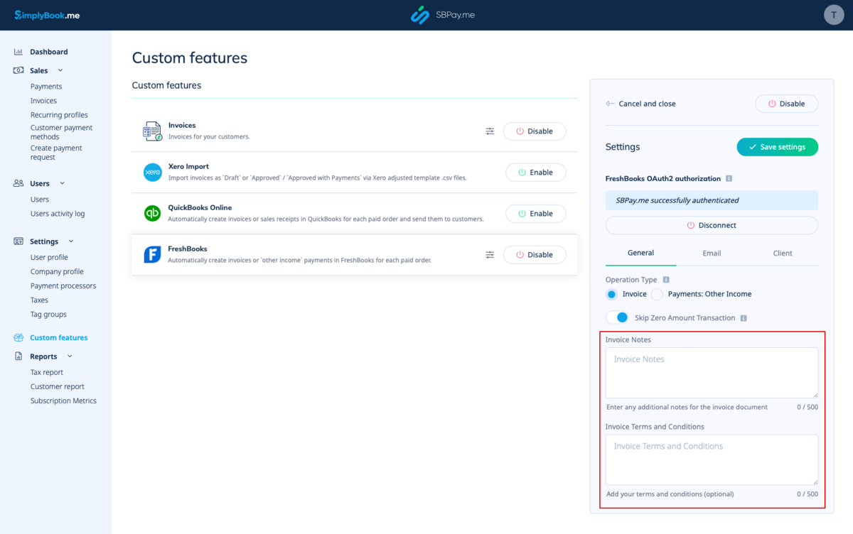This screenshot has height=534, width=853.
Task: Enable the QuickBooks Online feature
Action: point(536,214)
